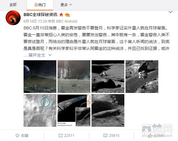This screenshot has height=141, width=178.
Task: Open comments via the 29815 speech bubble icon
Action: (x=105, y=136)
